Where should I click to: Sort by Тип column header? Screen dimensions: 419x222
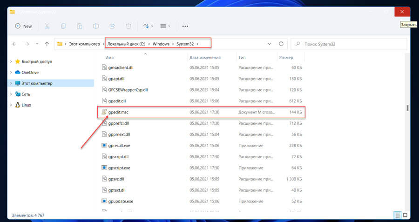pyautogui.click(x=242, y=57)
